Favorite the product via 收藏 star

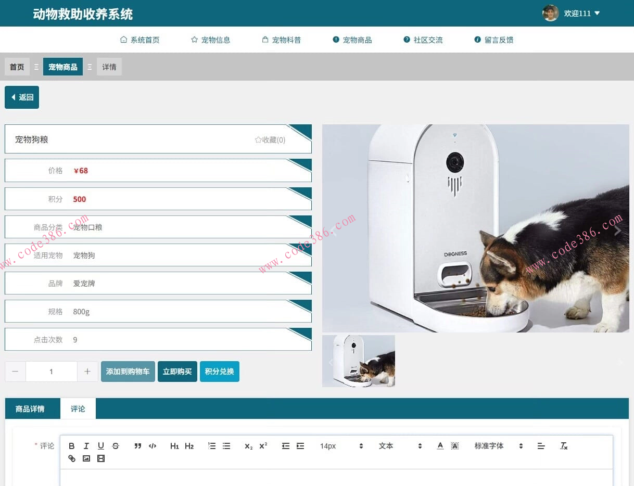pos(270,139)
